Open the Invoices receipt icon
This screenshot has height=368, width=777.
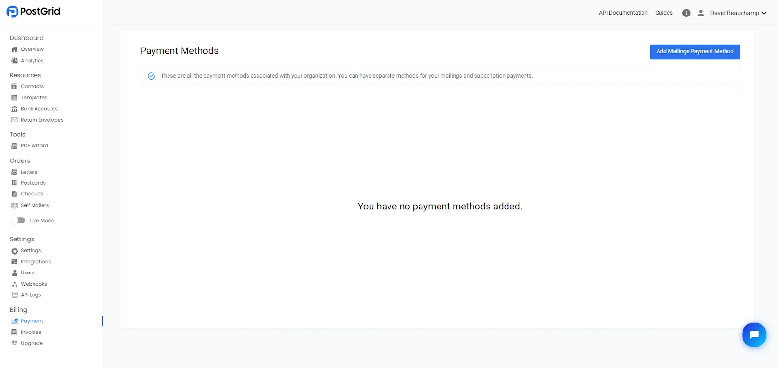pyautogui.click(x=15, y=332)
